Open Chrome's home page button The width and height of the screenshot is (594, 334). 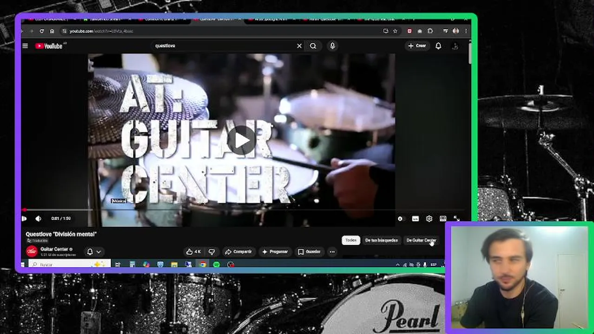tap(52, 31)
